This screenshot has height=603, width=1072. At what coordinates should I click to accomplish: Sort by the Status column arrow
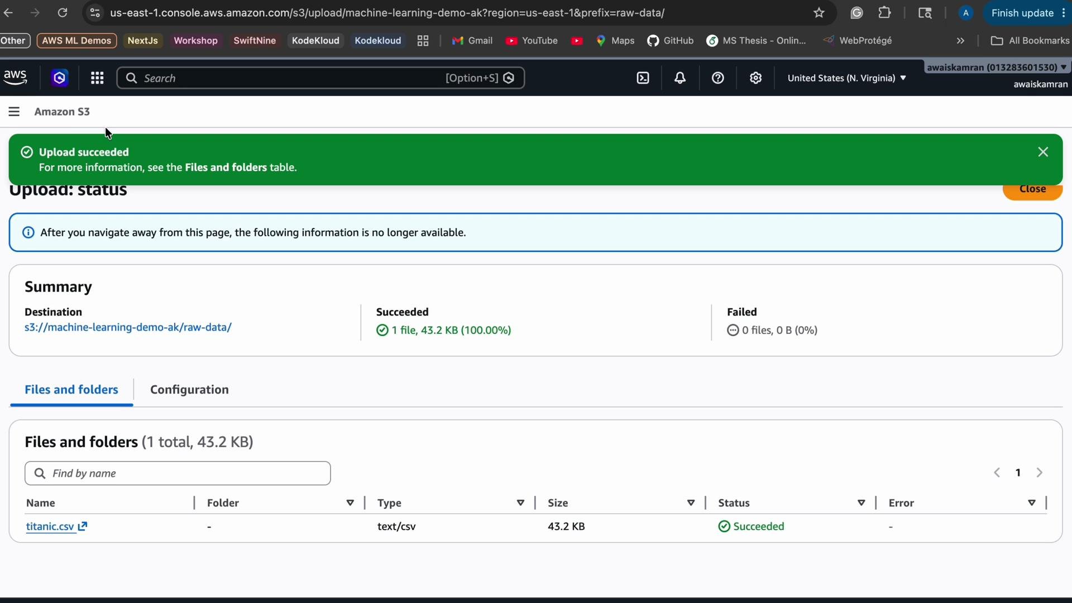861,503
